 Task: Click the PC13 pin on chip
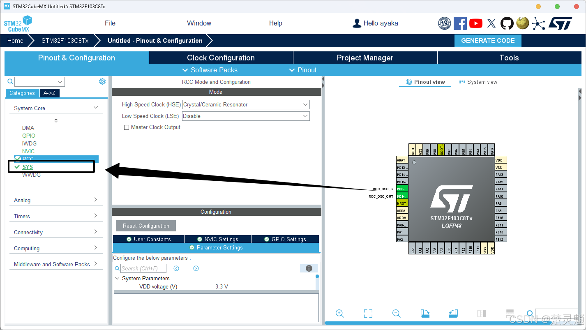402,168
